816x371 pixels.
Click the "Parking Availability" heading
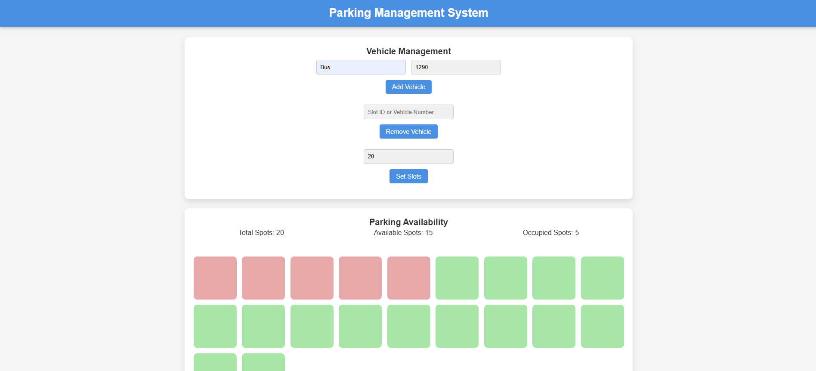coord(408,222)
